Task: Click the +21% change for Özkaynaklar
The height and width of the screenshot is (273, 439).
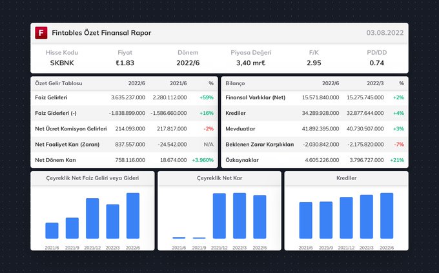Action: click(397, 160)
